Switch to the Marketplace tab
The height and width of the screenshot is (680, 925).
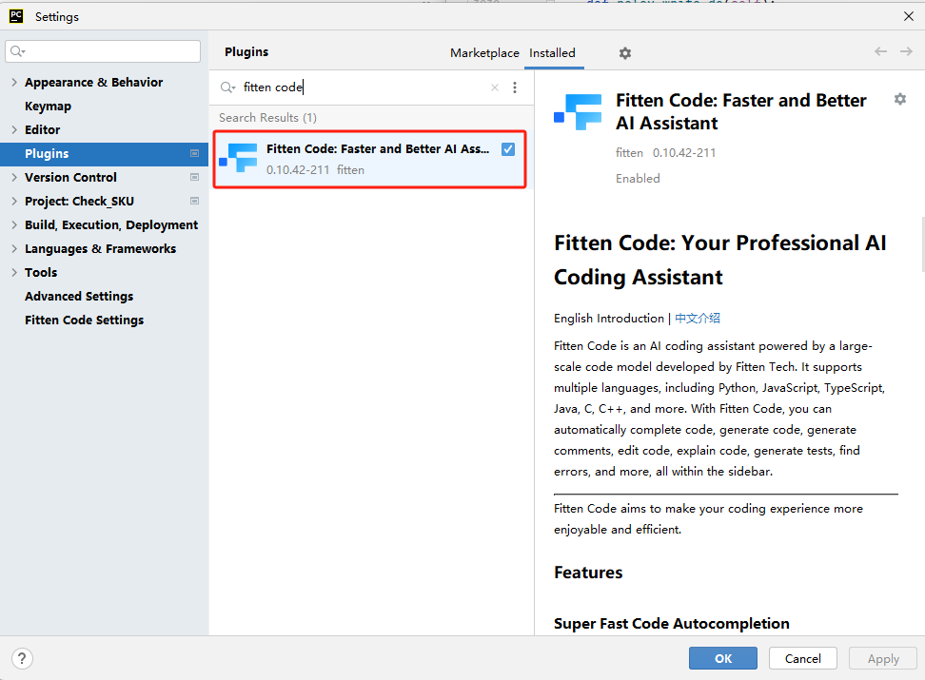pos(484,53)
